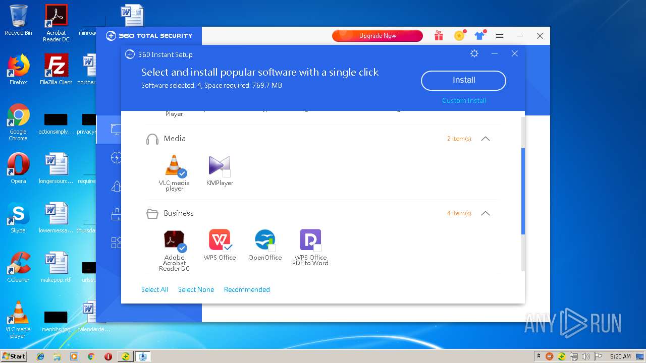Open the CCleaner desktop shortcut
646x363 pixels.
point(18,267)
